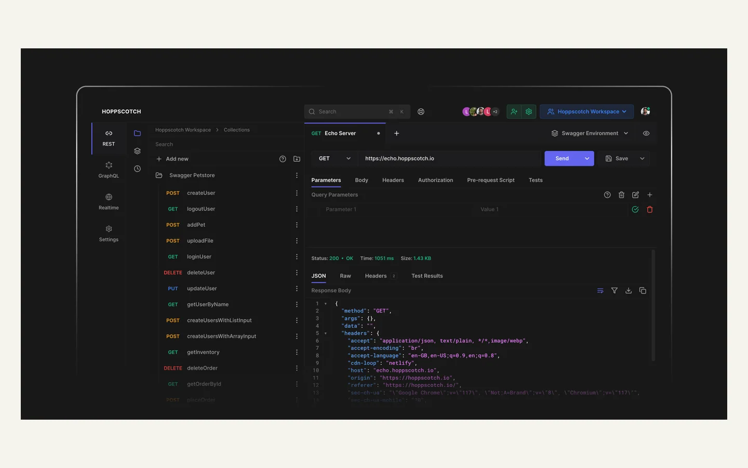Switch to the Body tab

point(362,180)
